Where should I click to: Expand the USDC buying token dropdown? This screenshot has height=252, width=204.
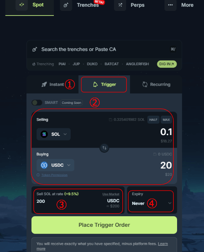pyautogui.click(x=56, y=165)
